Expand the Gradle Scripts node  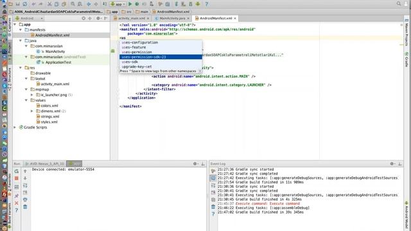[15, 127]
